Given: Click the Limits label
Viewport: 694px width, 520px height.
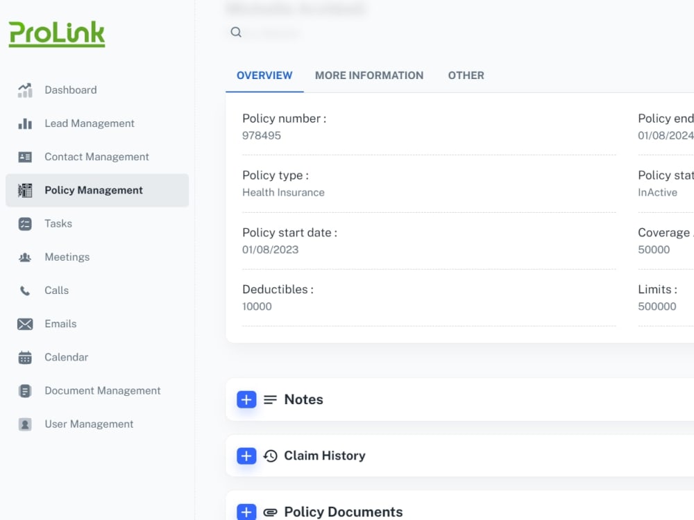Looking at the screenshot, I should [658, 290].
